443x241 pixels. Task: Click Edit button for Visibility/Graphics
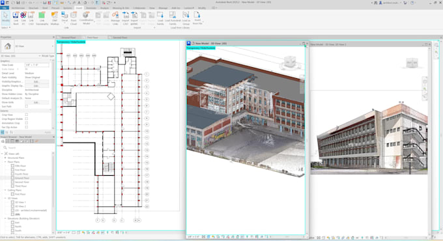tap(36, 81)
